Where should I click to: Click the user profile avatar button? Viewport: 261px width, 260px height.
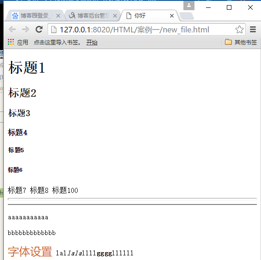pos(189,6)
